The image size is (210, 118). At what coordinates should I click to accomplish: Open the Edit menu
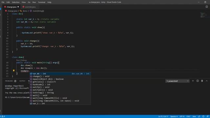tap(8, 2)
